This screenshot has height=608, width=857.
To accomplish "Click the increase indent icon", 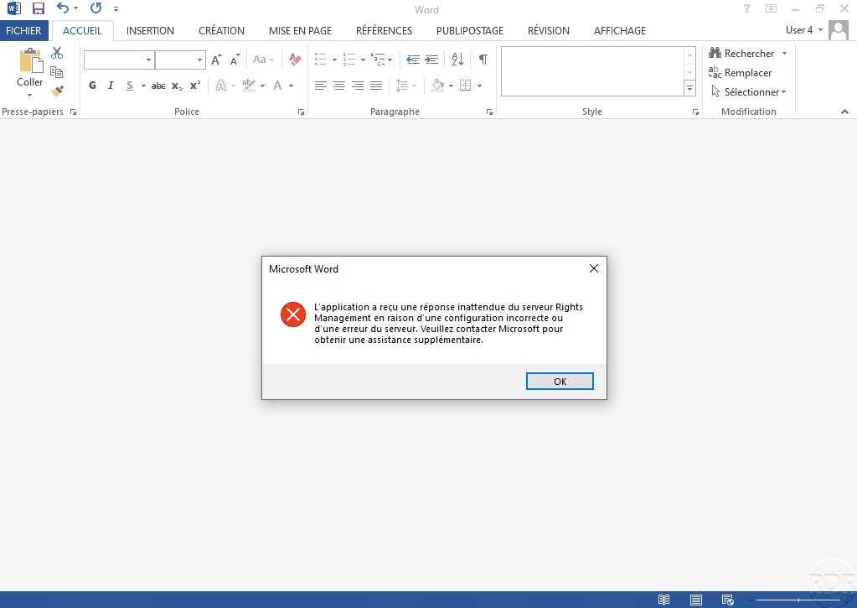I will point(431,60).
